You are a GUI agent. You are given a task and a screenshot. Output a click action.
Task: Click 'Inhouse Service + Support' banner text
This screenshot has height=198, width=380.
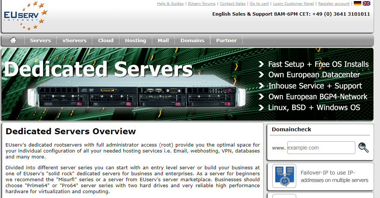click(x=315, y=86)
